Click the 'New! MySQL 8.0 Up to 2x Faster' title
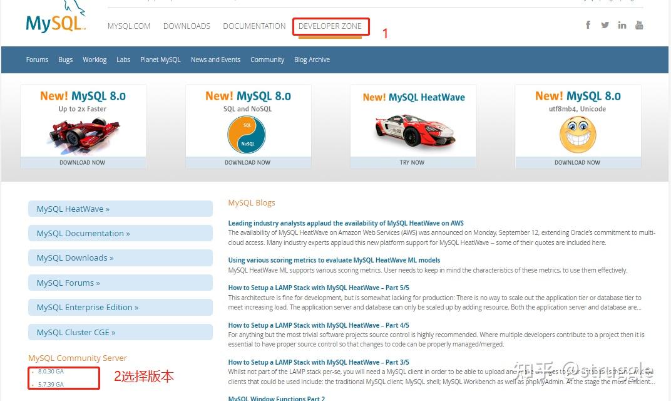This screenshot has height=401, width=671. (83, 96)
